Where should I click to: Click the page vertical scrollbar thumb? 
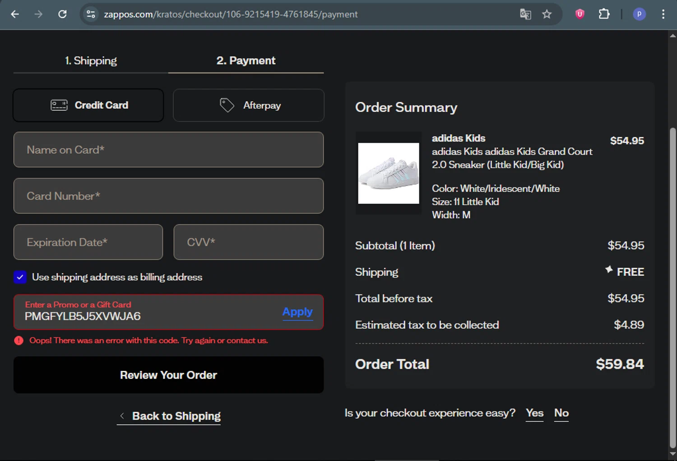(x=672, y=288)
